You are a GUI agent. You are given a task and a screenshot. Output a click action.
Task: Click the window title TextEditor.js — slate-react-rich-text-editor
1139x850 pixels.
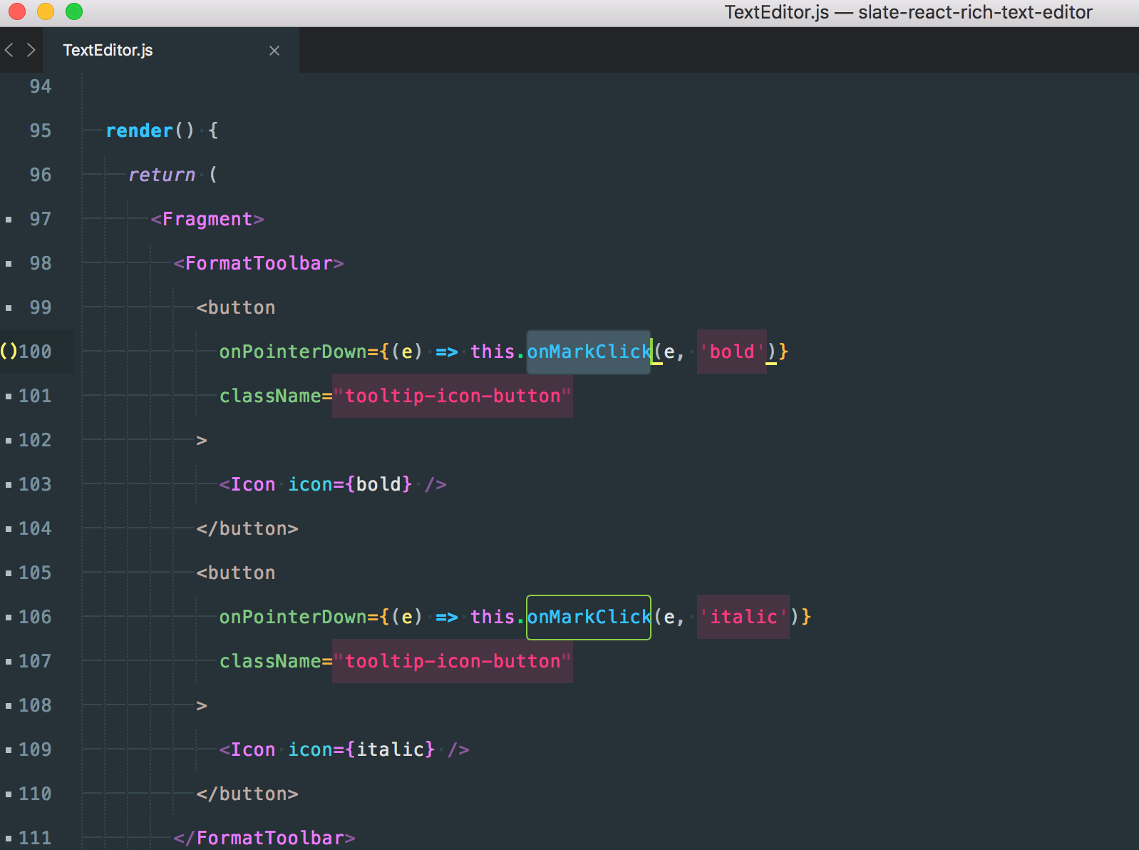(x=908, y=12)
